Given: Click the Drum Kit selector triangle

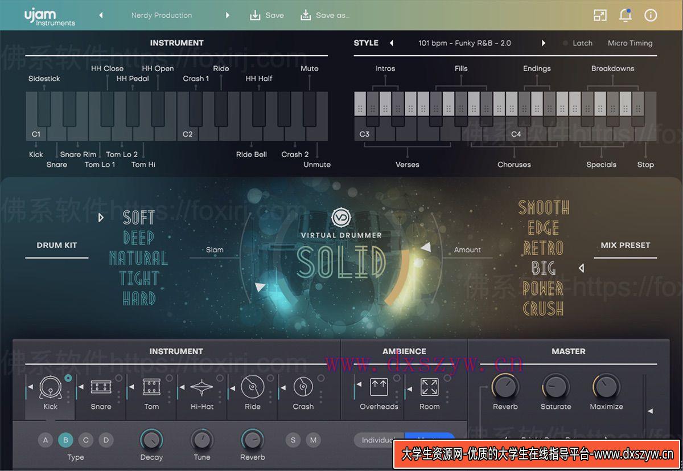Looking at the screenshot, I should 101,217.
